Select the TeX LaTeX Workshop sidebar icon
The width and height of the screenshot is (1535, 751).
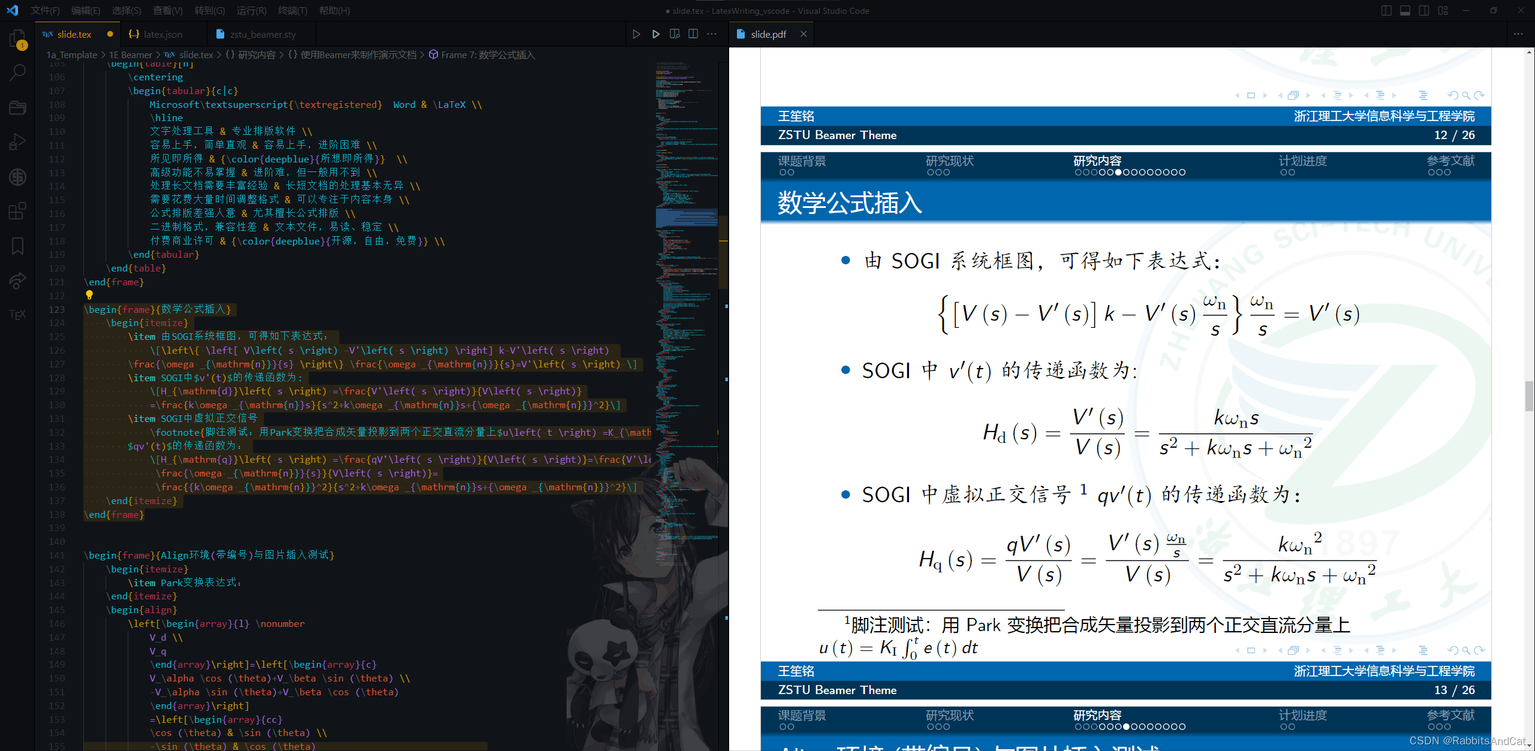(17, 314)
